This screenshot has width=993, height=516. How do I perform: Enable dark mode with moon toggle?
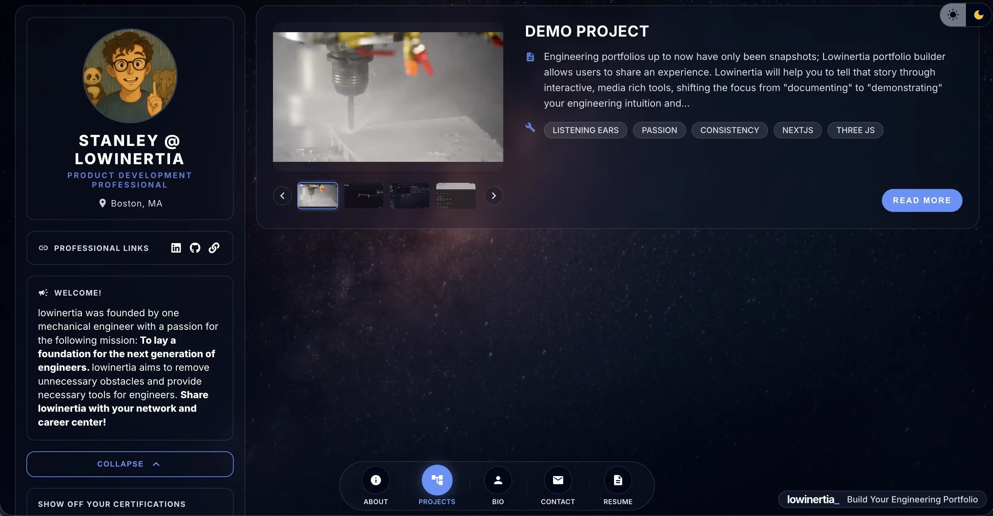tap(978, 15)
